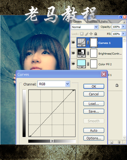Click the Brightness/Contrast adjustment layer icon

point(81,53)
